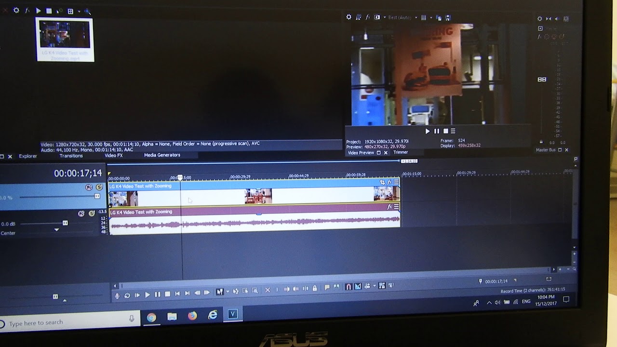Click Play under the video preview

(427, 131)
